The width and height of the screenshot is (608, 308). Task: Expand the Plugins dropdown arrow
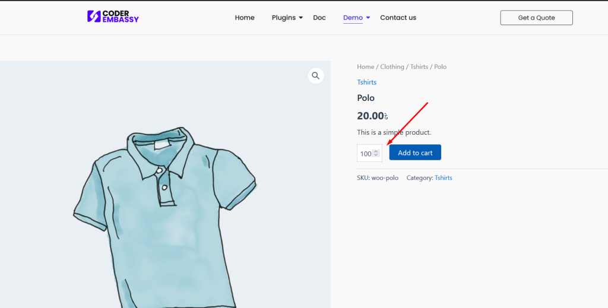[x=301, y=18]
